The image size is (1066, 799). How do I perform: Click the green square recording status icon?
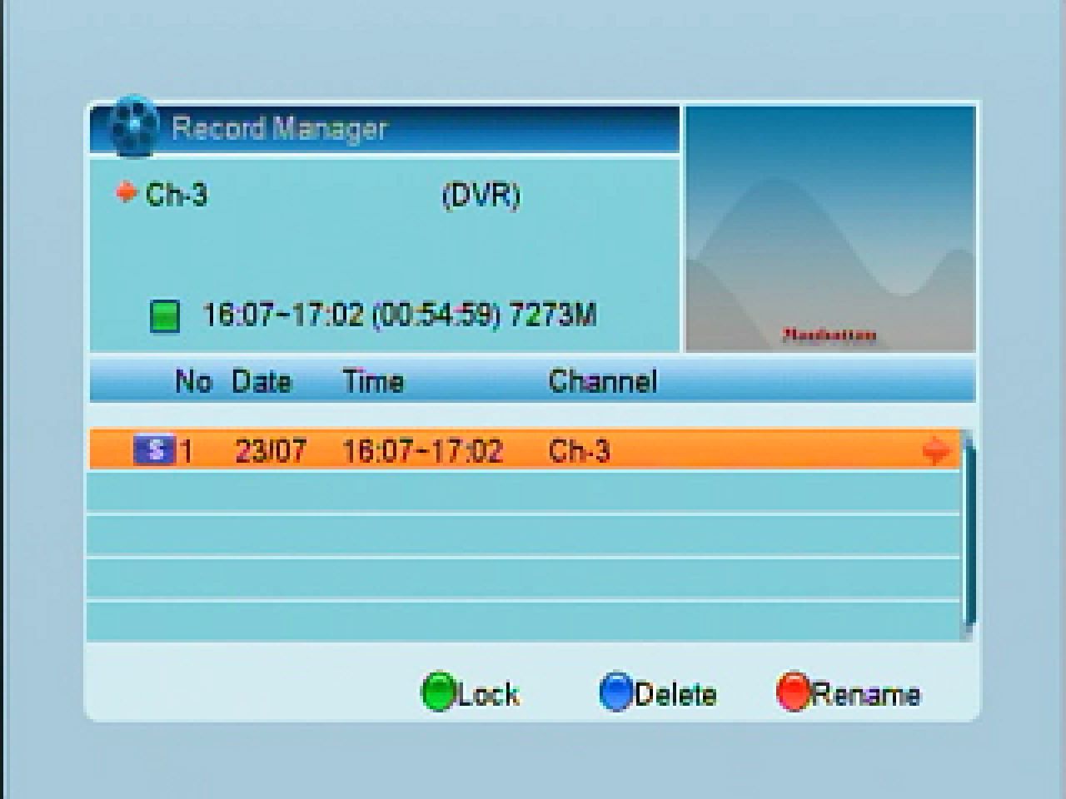pyautogui.click(x=165, y=317)
